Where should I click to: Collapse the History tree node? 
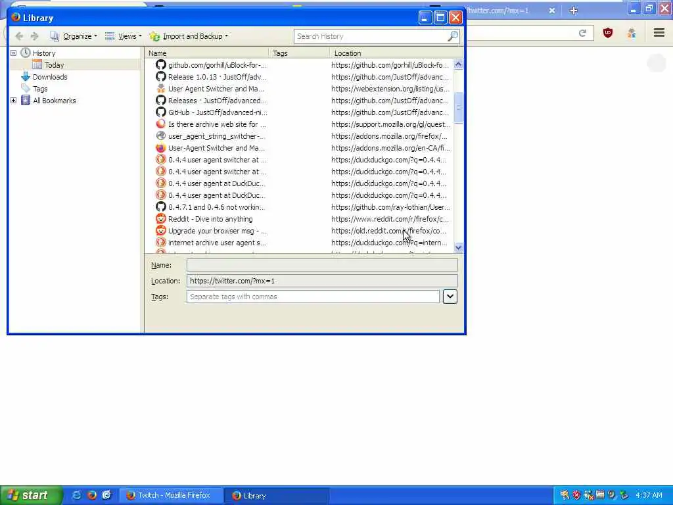tap(13, 53)
